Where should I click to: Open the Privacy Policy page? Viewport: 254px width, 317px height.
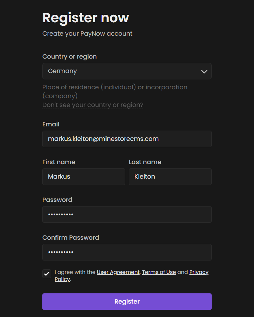[199, 272]
